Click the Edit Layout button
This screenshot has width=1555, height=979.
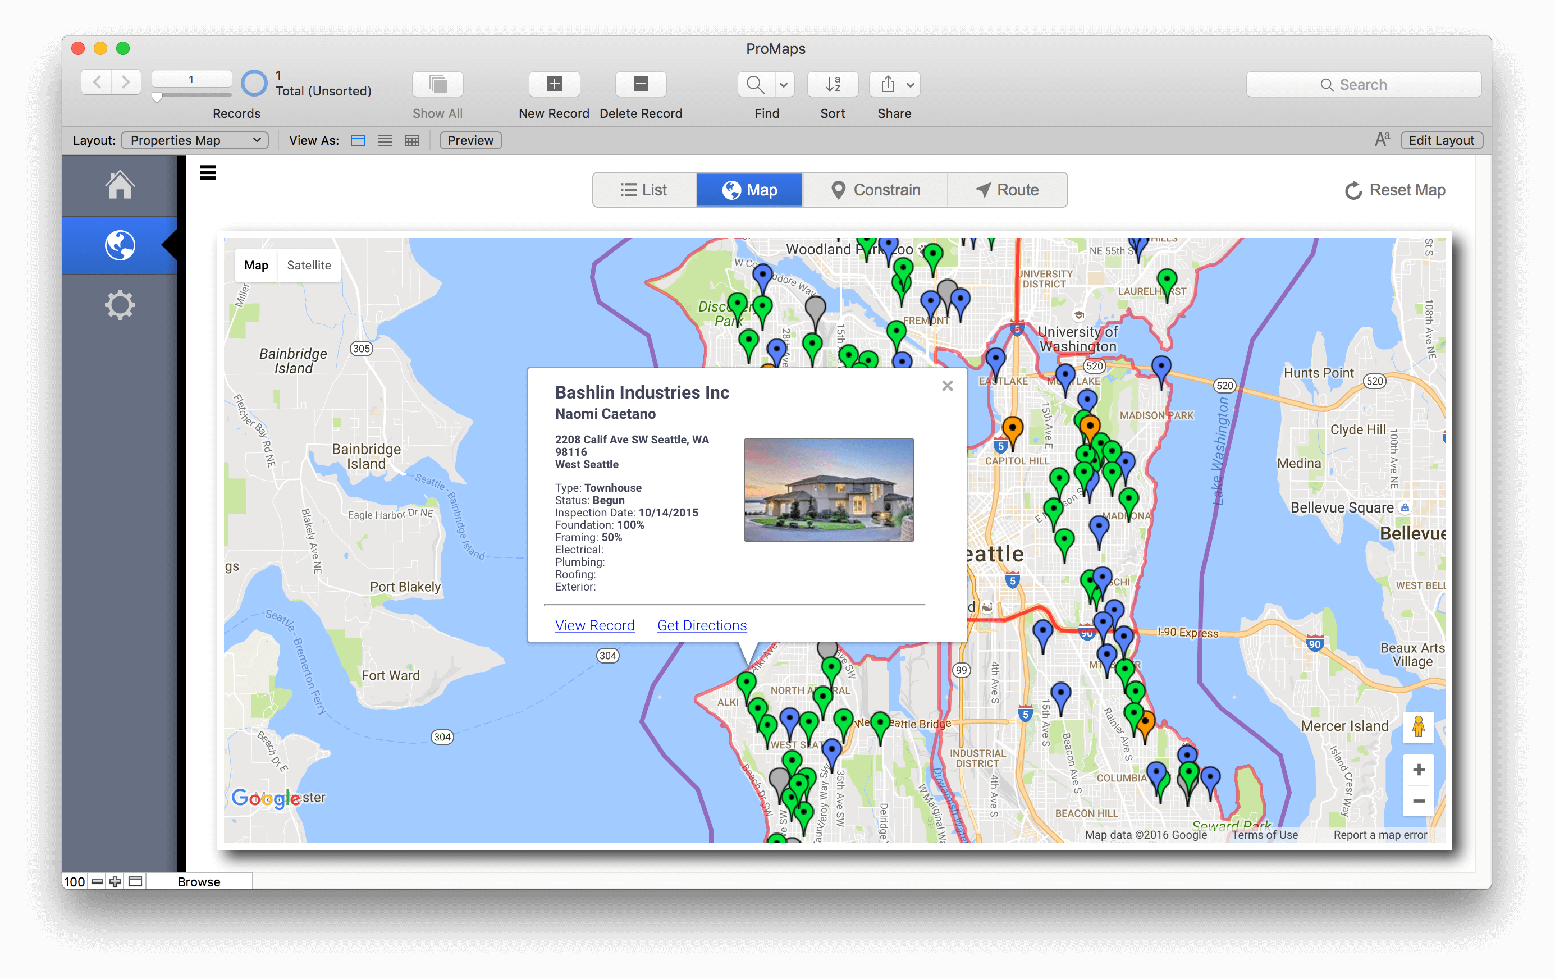coord(1440,140)
